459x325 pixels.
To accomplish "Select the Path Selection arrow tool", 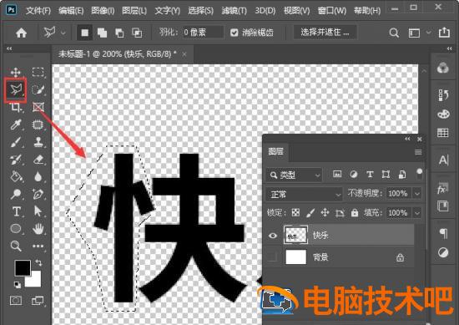I will coord(38,211).
